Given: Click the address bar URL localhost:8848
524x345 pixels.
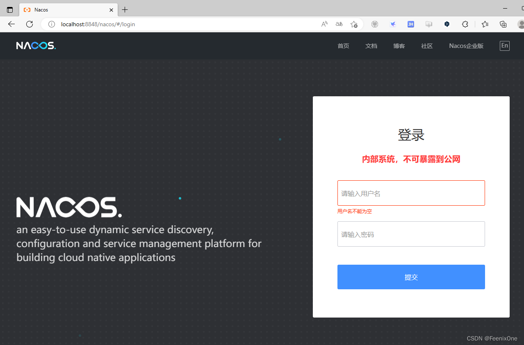Looking at the screenshot, I should coord(98,24).
